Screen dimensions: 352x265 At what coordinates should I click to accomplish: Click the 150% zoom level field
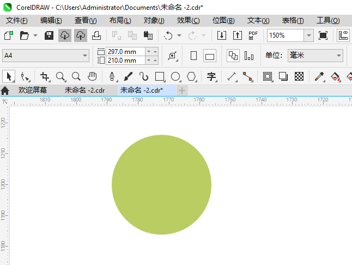[286, 35]
